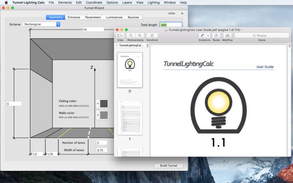Expand the Walls color dropdown arrow
Viewport: 293px width, 183px height.
98,115
